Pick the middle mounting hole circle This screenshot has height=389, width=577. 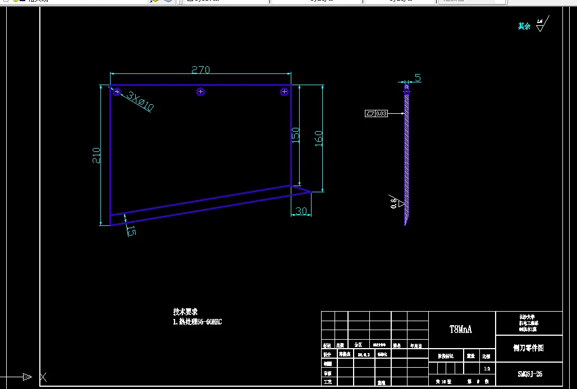point(200,91)
